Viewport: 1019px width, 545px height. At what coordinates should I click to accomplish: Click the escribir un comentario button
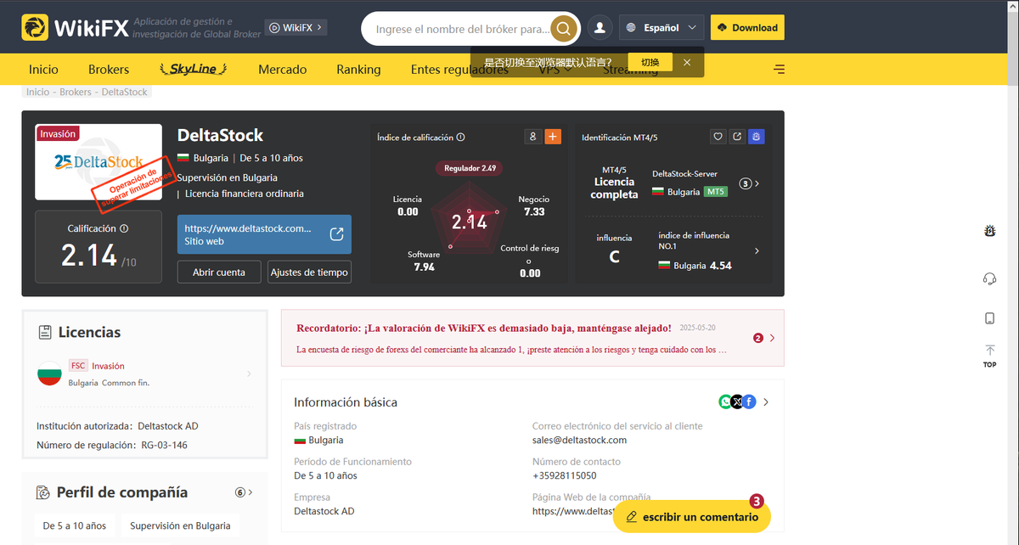click(691, 517)
